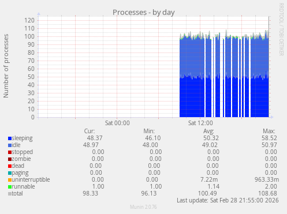This screenshot has width=287, height=214.
Task: Click the 'Max:' column header
Action: [269, 131]
